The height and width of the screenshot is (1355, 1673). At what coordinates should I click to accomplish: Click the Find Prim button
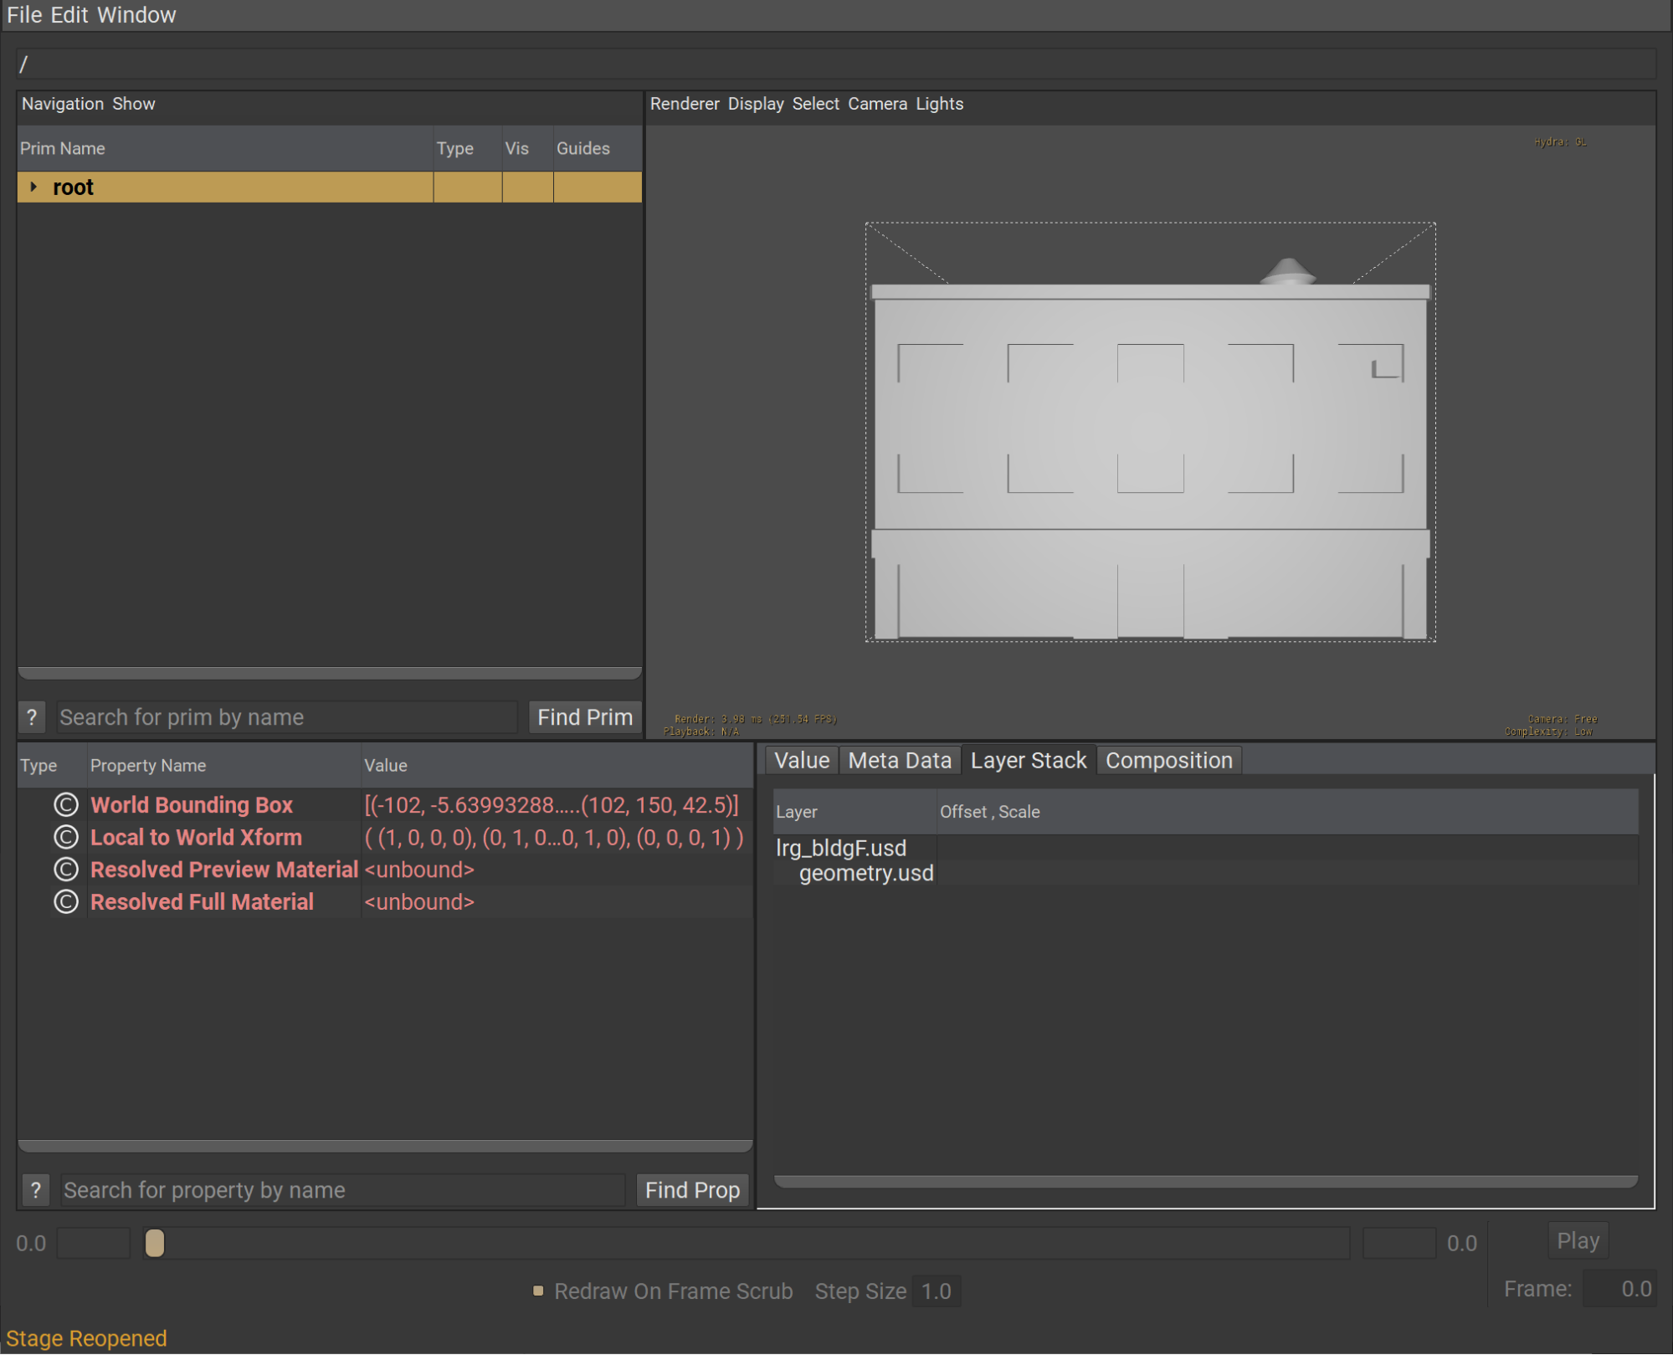click(585, 717)
